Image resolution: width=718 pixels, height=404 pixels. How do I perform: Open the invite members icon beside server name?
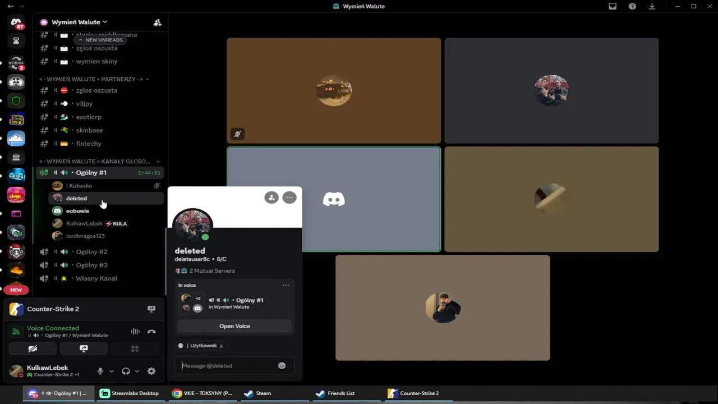click(x=157, y=22)
